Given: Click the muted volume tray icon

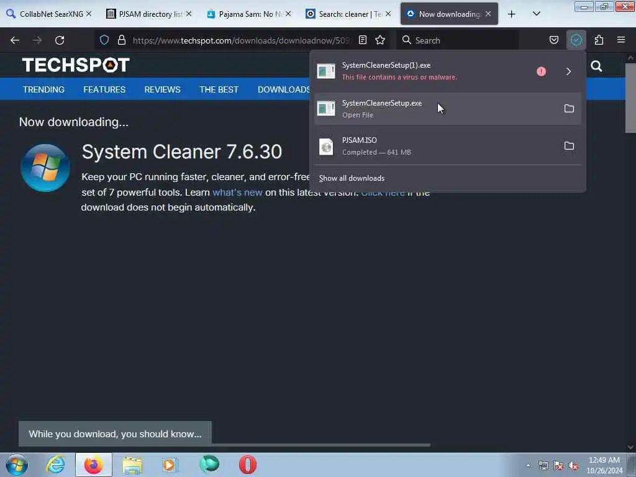Looking at the screenshot, I should pyautogui.click(x=573, y=466).
